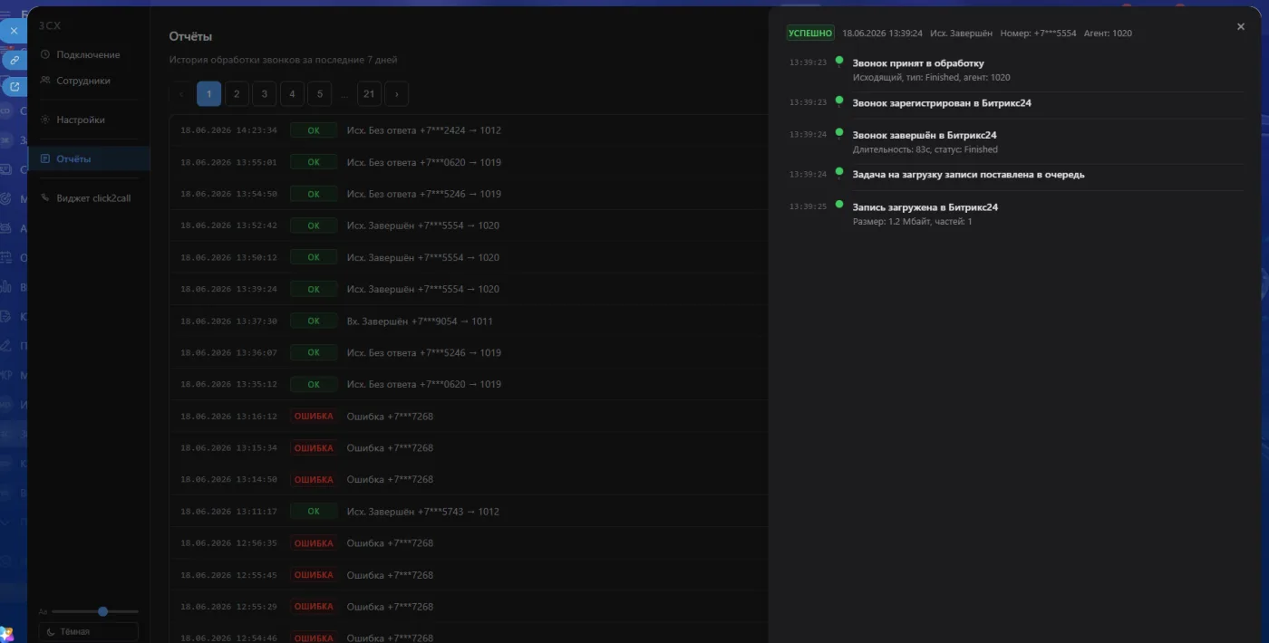Click 'Размер: 1.2 Мбайт, частей: 1' text
Viewport: 1269px width, 643px height.
coord(912,222)
